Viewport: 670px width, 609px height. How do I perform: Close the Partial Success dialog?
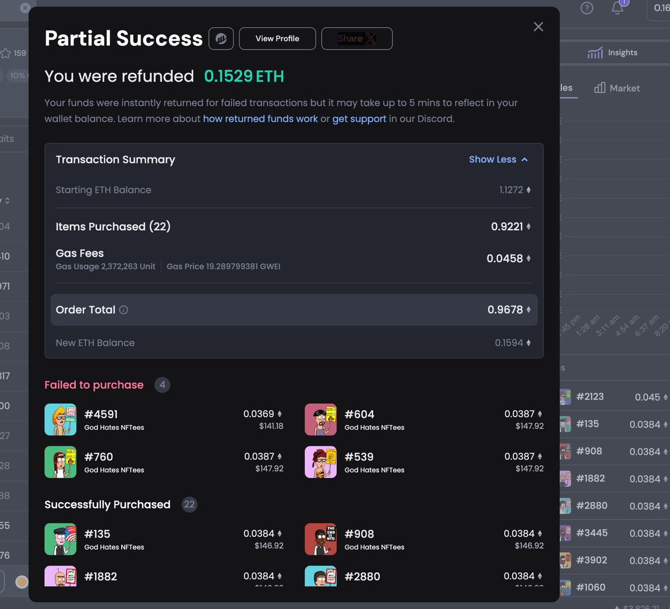point(538,27)
